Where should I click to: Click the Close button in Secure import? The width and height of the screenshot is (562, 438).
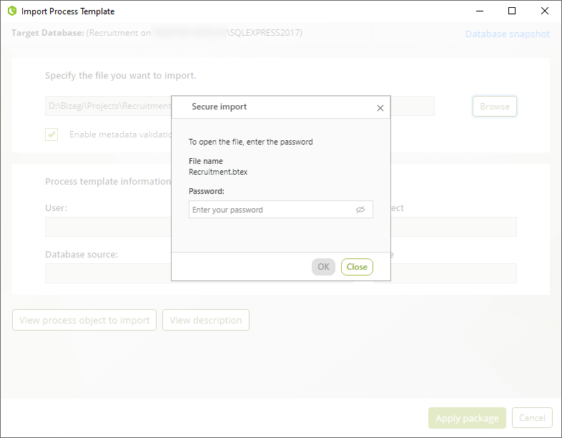click(357, 267)
